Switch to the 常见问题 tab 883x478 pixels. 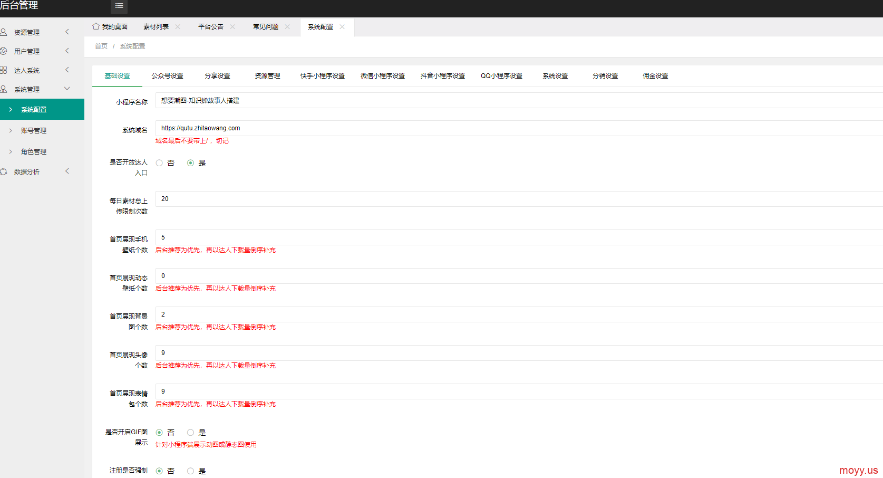[x=266, y=26]
